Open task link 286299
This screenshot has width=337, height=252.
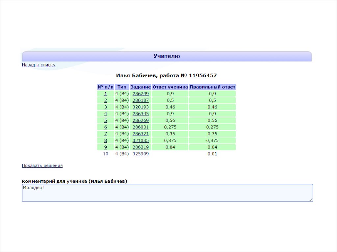pyautogui.click(x=141, y=94)
